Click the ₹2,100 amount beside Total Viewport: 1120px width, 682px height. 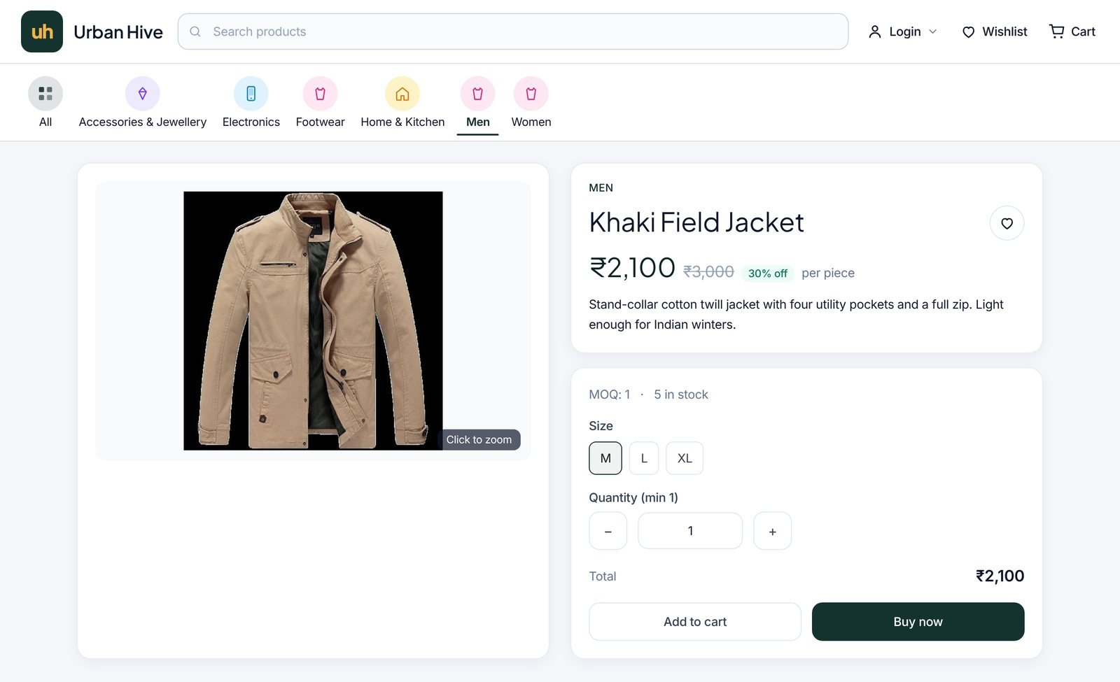coord(1000,576)
